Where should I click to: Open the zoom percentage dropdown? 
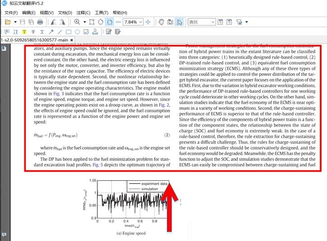pos(141,22)
